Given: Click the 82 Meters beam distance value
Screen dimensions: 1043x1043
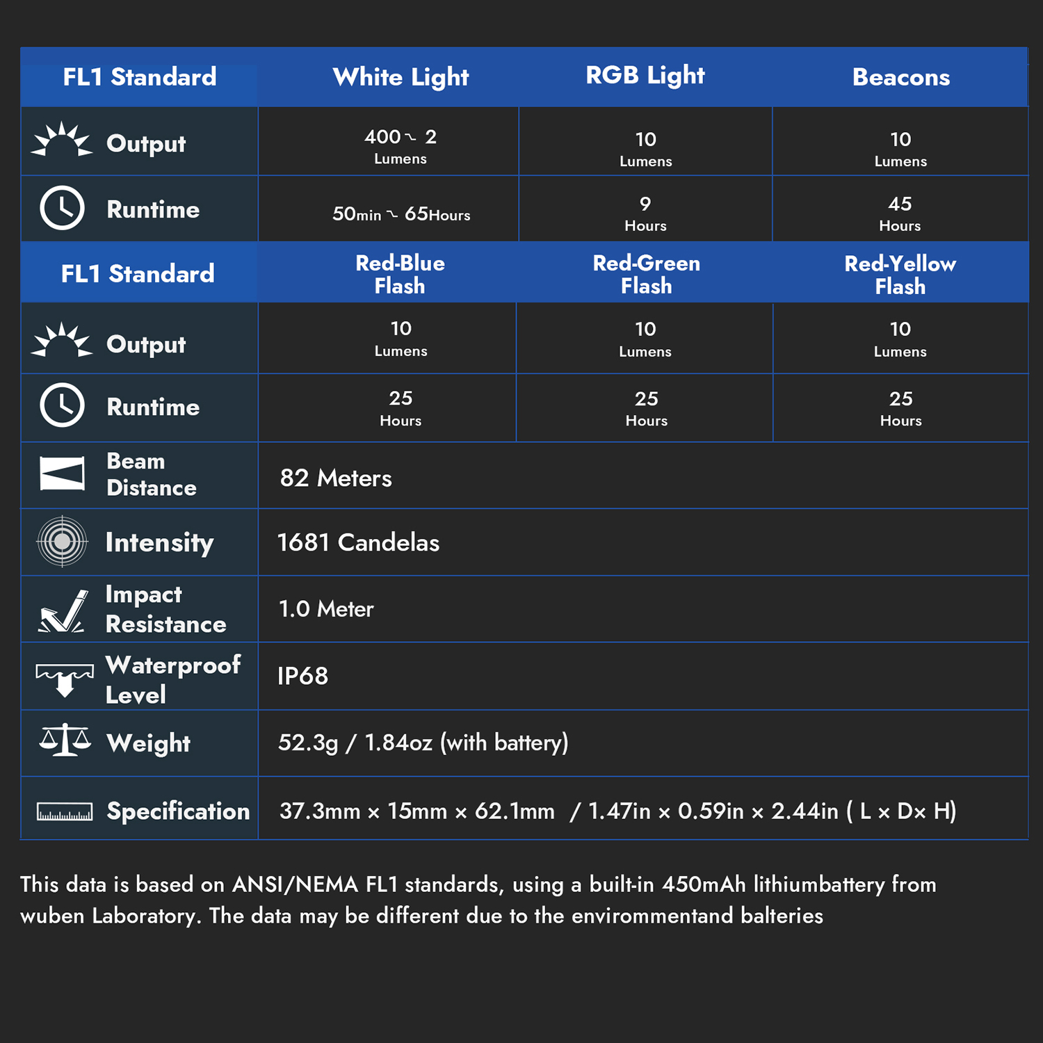Looking at the screenshot, I should coord(336,478).
